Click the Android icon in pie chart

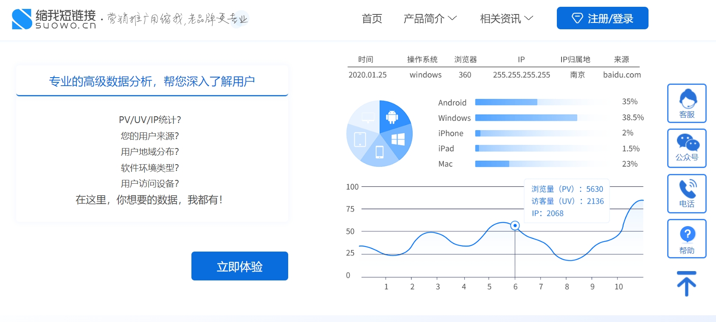coord(392,117)
